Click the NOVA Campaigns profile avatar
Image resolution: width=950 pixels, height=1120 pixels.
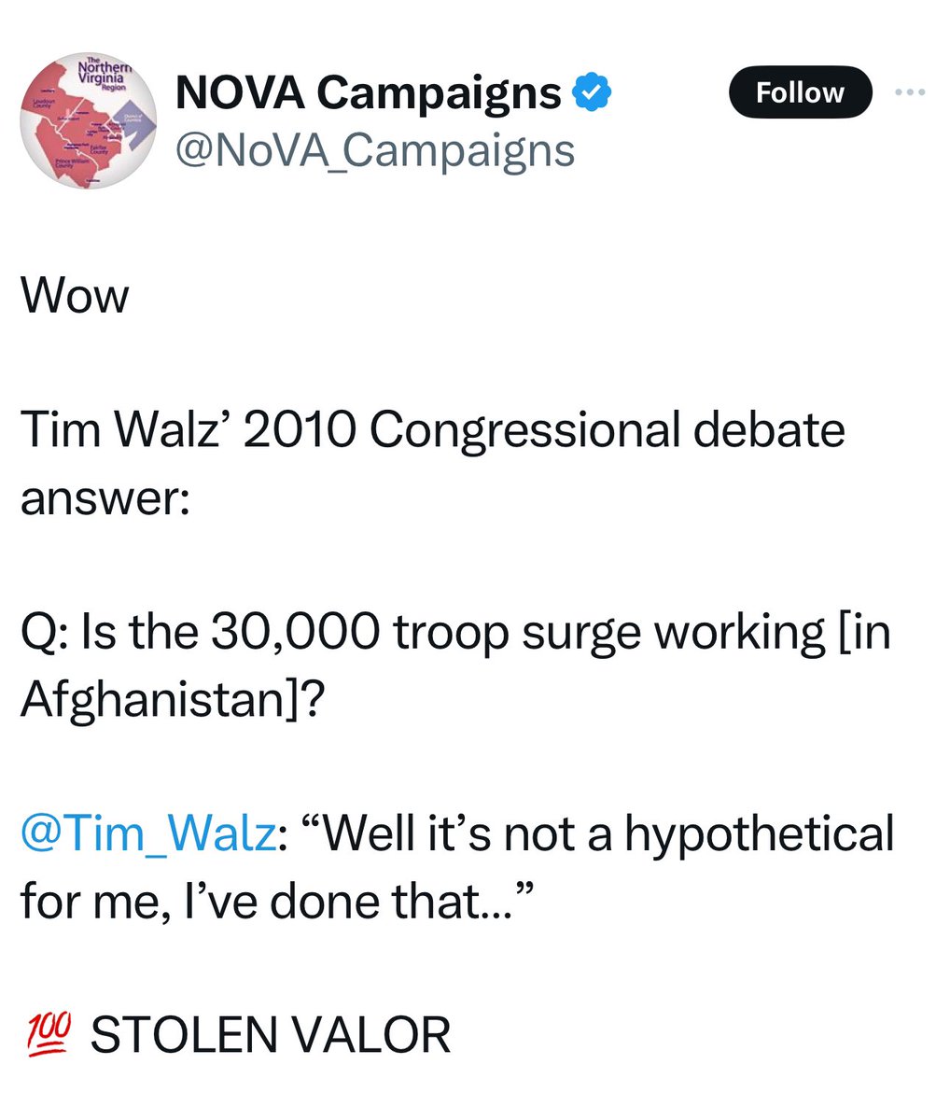pyautogui.click(x=89, y=119)
